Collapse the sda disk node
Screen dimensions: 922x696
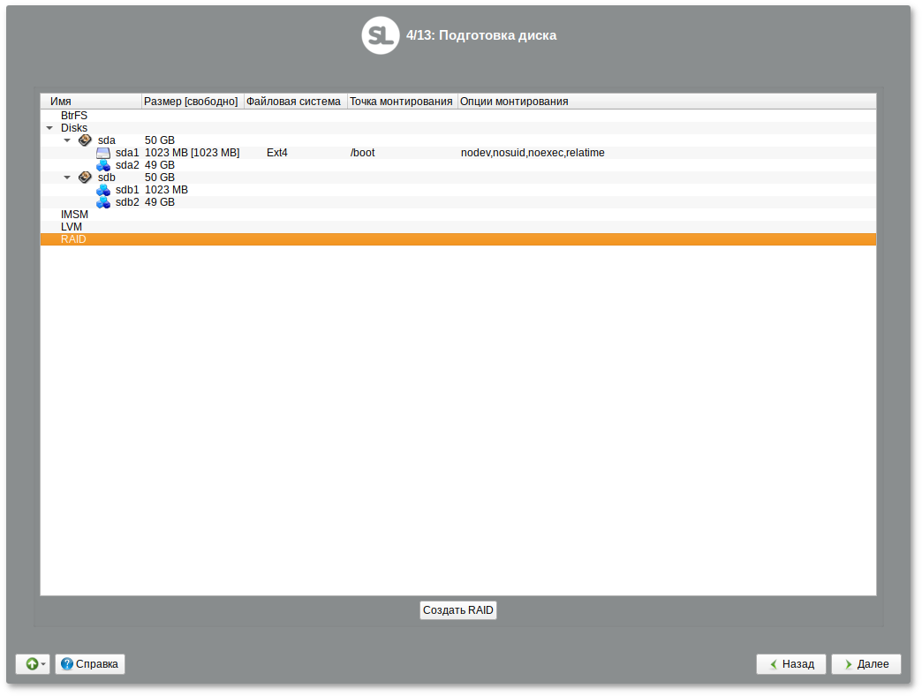pyautogui.click(x=67, y=140)
